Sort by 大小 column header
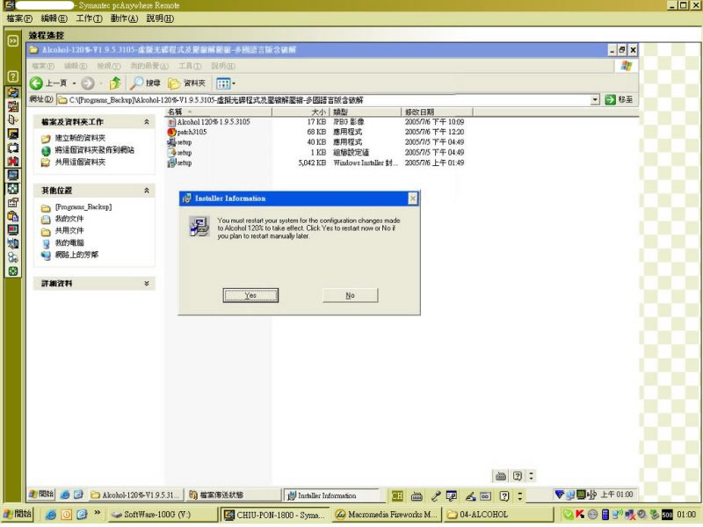 click(x=301, y=112)
